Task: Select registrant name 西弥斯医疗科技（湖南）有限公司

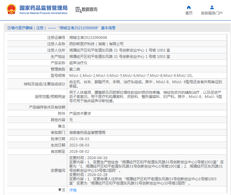Action: [96, 44]
